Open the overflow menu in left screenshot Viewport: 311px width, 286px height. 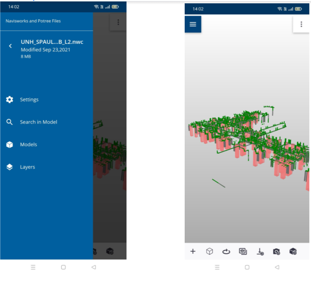coord(118,22)
